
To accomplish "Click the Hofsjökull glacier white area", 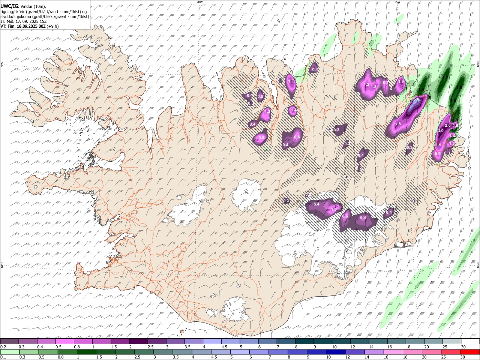I will (246, 194).
